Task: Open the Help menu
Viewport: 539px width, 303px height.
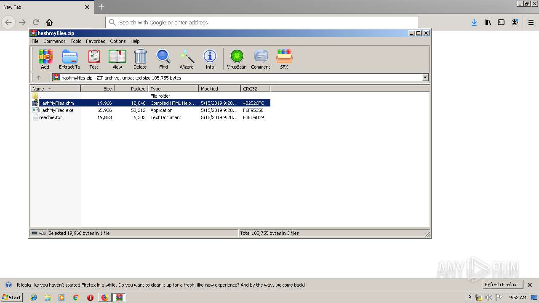Action: pos(135,41)
